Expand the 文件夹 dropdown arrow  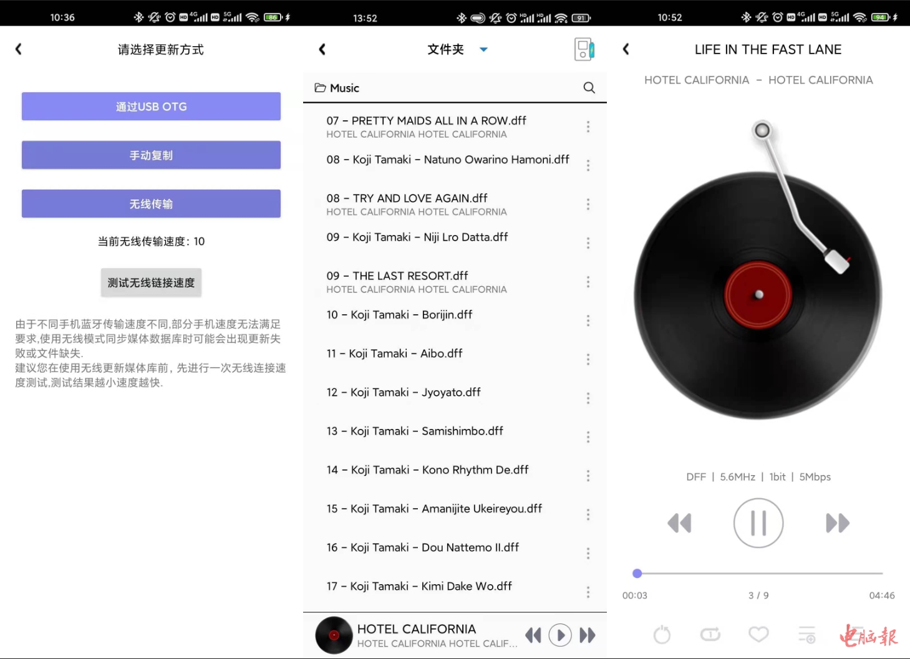tap(483, 50)
